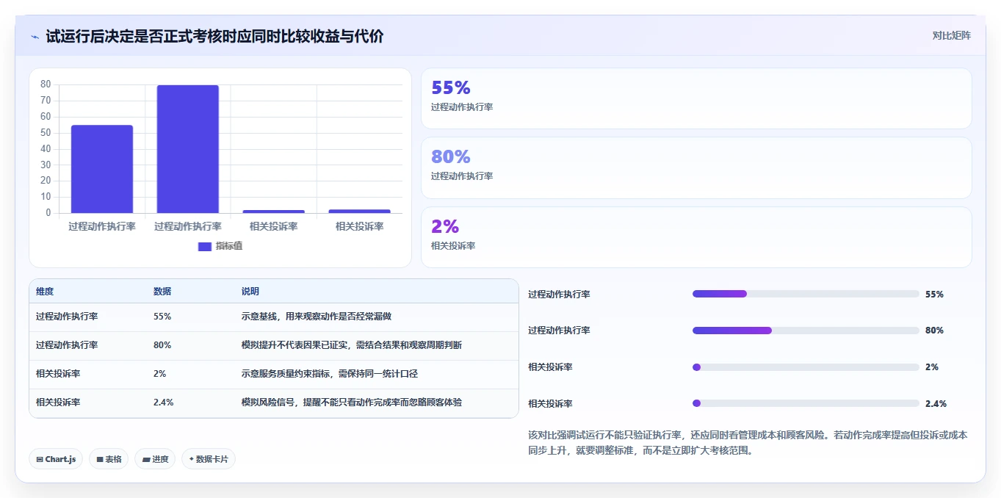Click the y-axis label 40 on the chart

[x=46, y=149]
